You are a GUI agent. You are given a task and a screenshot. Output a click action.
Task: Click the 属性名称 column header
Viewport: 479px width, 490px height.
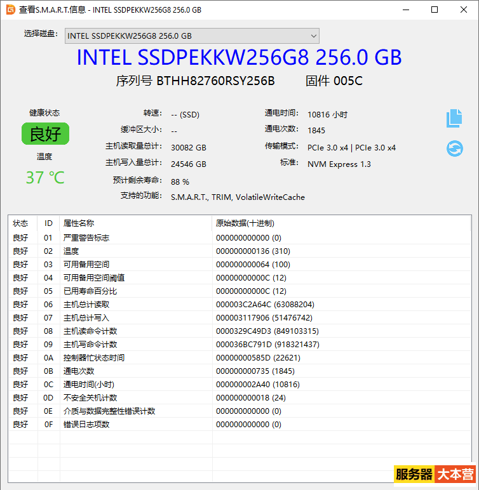pos(79,223)
